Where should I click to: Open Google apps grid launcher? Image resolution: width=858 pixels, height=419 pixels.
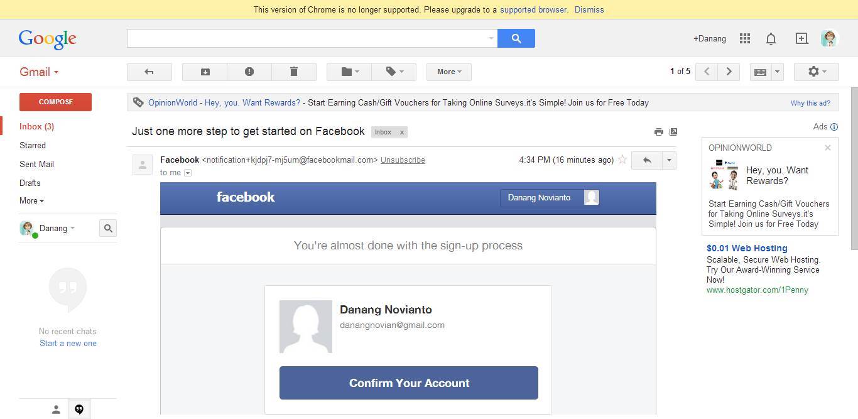click(745, 38)
